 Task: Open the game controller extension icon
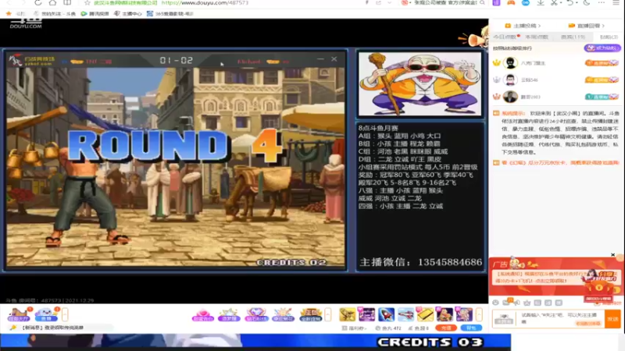511,2
